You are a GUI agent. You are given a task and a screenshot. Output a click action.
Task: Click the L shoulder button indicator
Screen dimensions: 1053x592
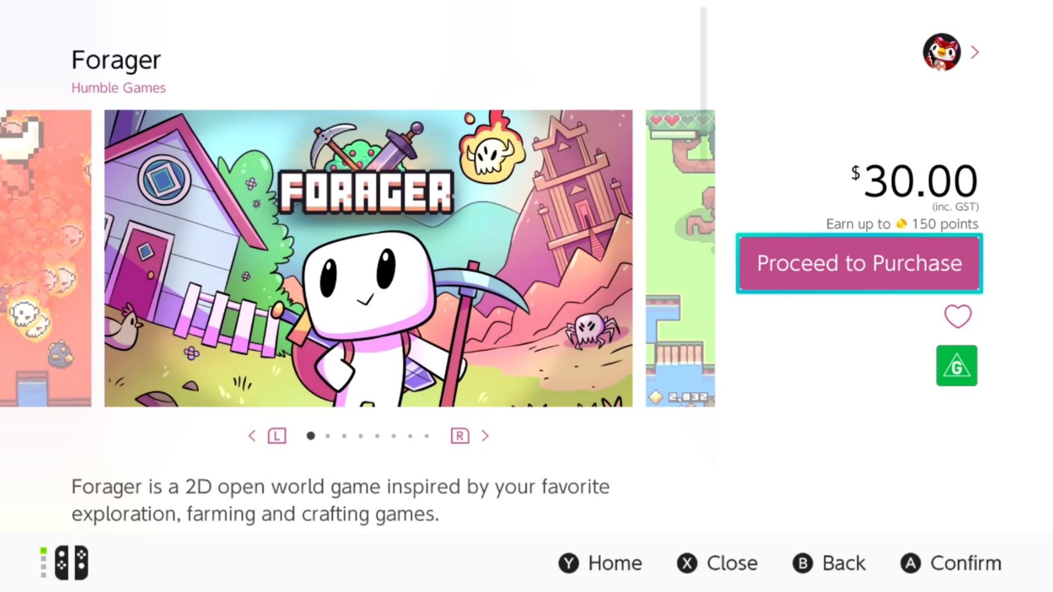coord(277,436)
